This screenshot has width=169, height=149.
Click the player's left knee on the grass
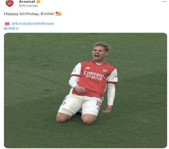pos(89,120)
